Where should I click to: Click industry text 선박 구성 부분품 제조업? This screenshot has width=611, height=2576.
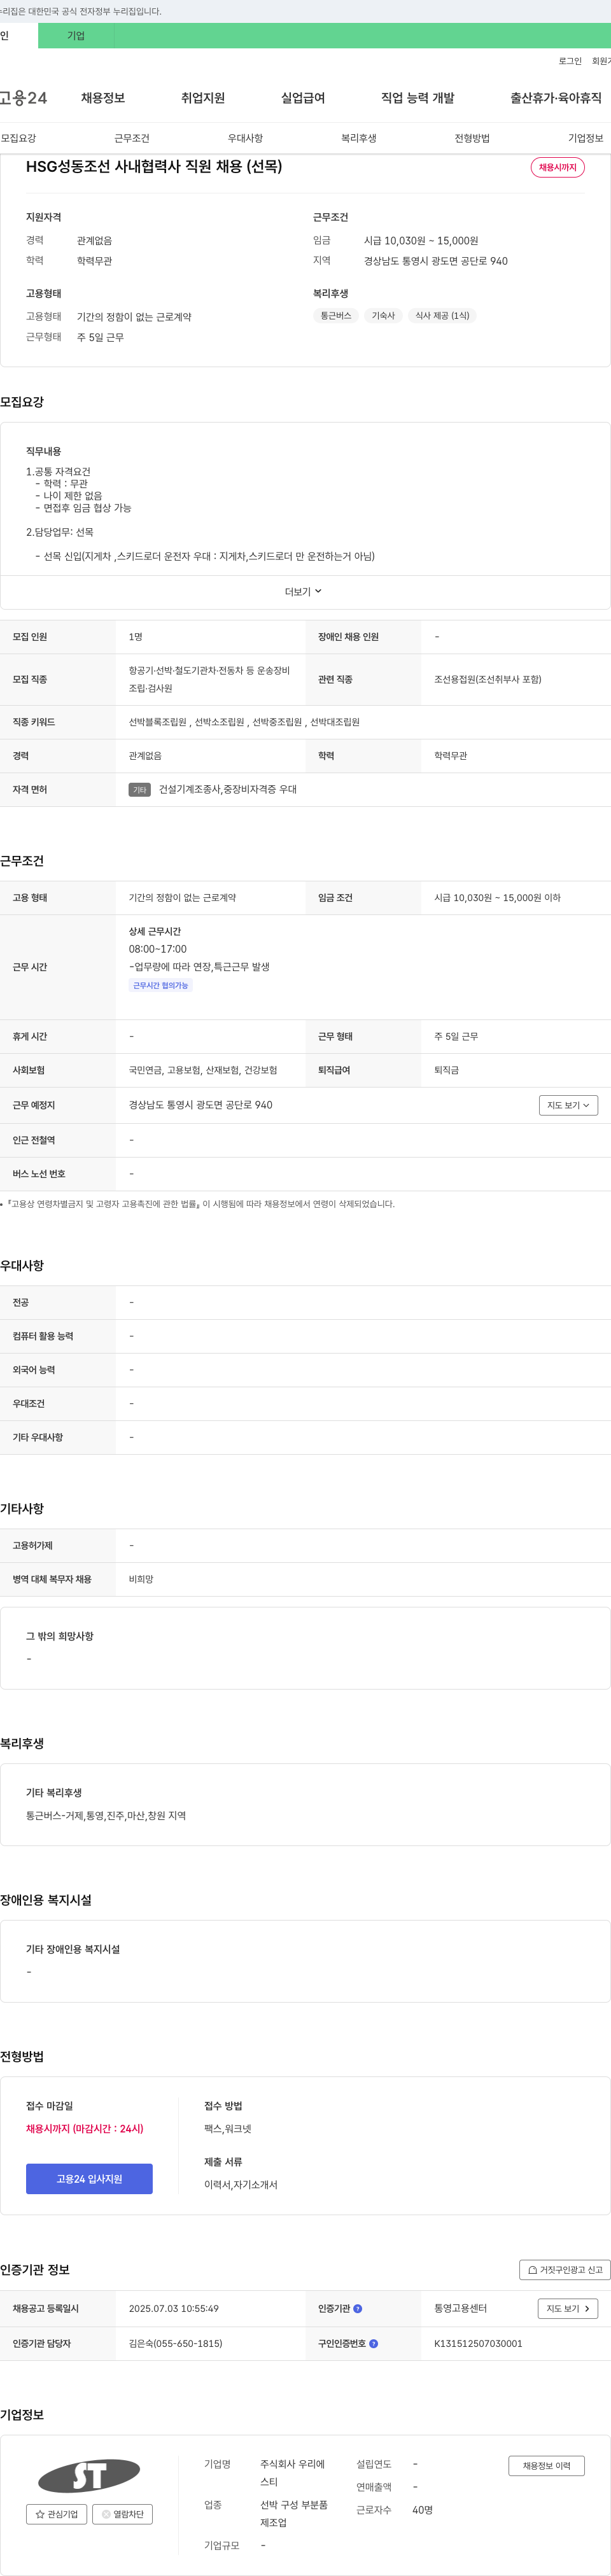[294, 2514]
